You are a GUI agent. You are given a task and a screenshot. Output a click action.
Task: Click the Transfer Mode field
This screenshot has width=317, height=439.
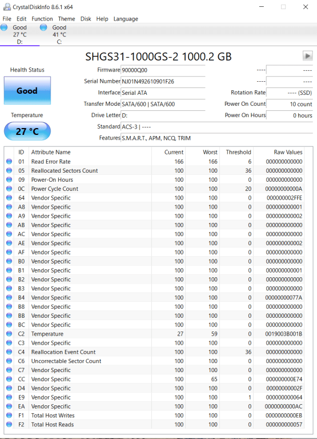click(163, 104)
